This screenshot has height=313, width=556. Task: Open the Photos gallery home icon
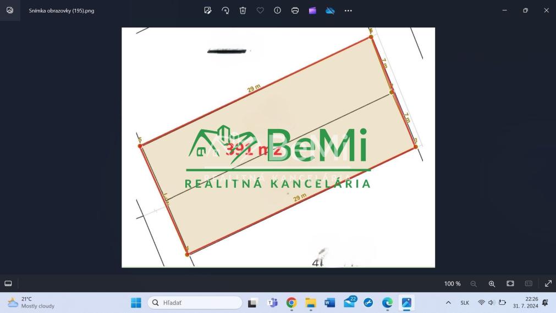(x=10, y=10)
